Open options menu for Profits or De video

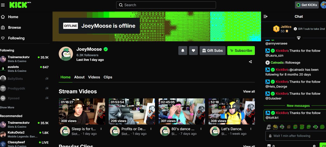(151, 129)
